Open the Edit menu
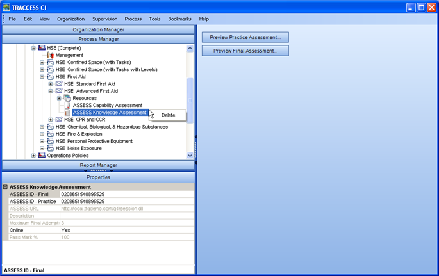The image size is (439, 276). point(28,19)
